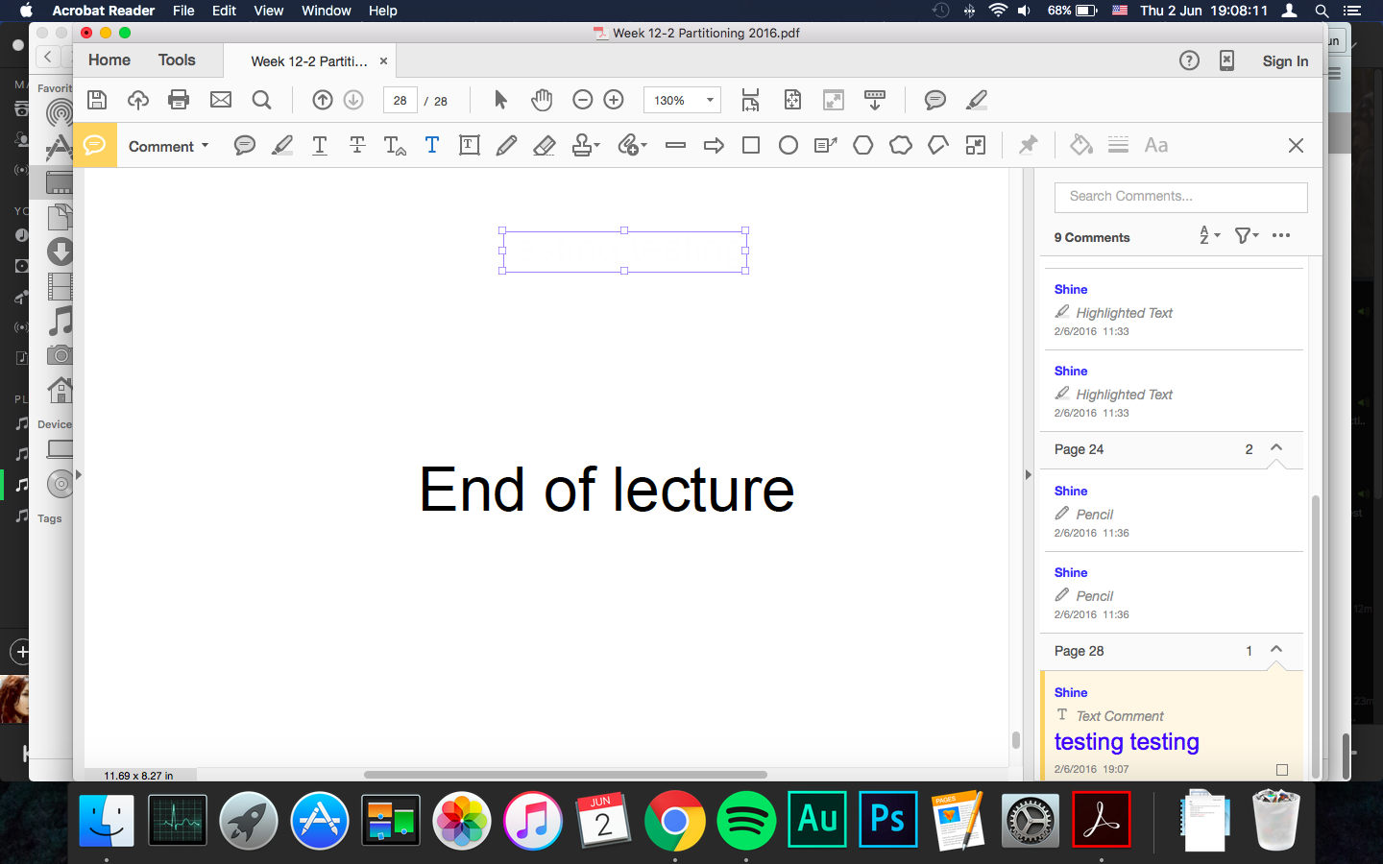Click the full screen mode icon
This screenshot has width=1383, height=864.
click(834, 100)
